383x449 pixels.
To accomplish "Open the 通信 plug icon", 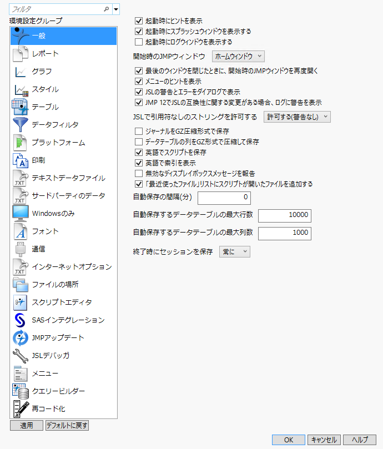I will pos(21,249).
